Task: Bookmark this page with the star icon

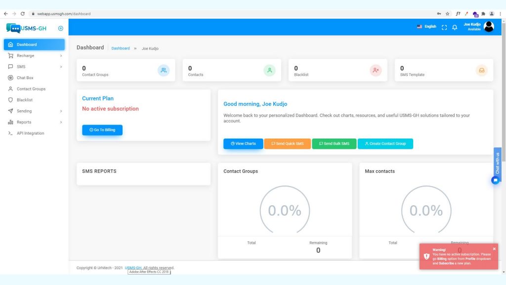Action: 448,13
